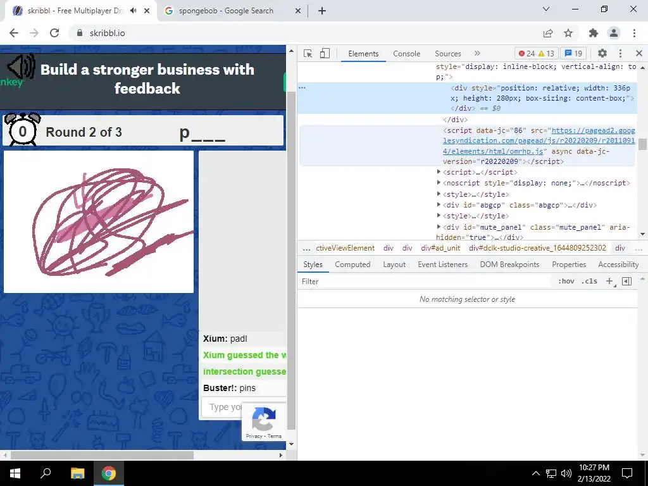Image resolution: width=648 pixels, height=486 pixels.
Task: Click the page horizontal scrollbar thumb
Action: [x=102, y=455]
